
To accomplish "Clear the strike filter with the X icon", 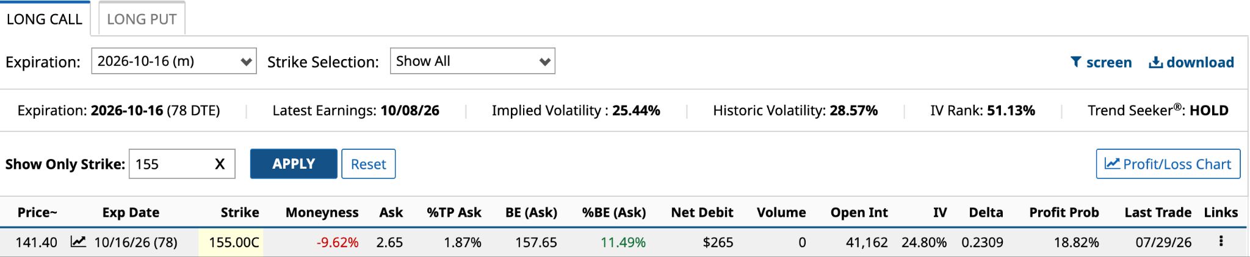I will click(220, 164).
